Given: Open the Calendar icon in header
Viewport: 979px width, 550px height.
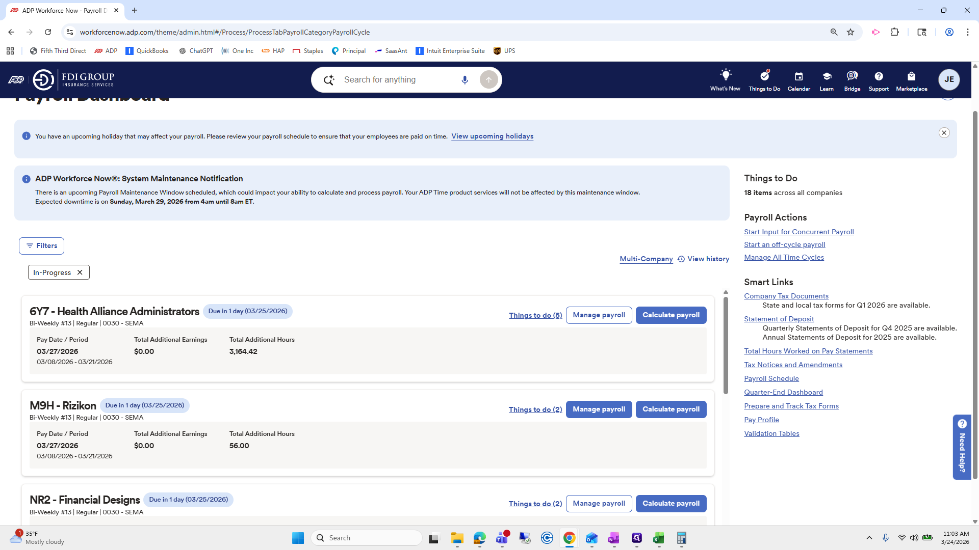Looking at the screenshot, I should coord(798,76).
